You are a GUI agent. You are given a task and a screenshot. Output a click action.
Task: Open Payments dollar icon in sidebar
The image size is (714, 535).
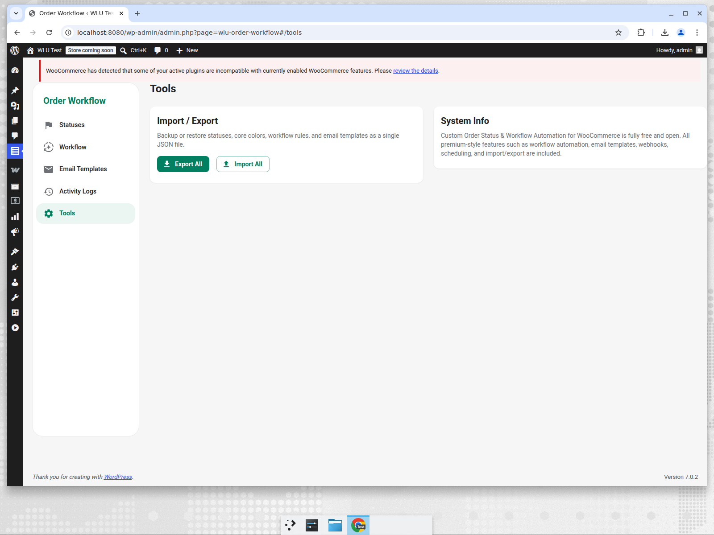(15, 201)
